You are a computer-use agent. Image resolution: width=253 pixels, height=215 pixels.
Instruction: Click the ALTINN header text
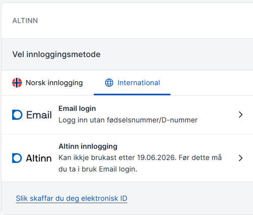click(25, 21)
